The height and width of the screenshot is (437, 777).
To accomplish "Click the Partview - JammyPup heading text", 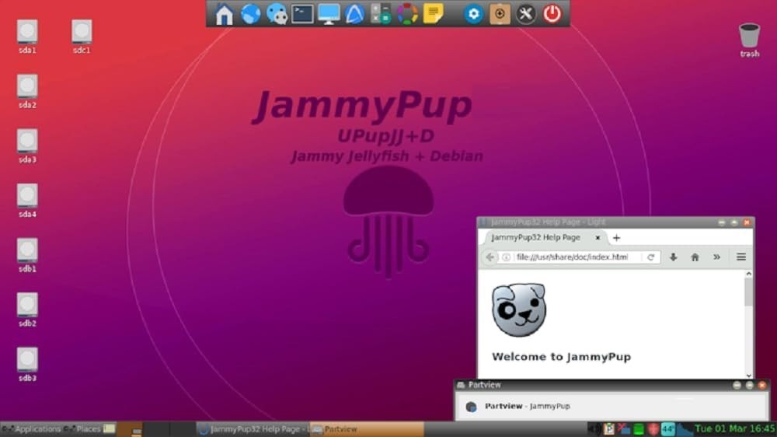I will point(528,406).
